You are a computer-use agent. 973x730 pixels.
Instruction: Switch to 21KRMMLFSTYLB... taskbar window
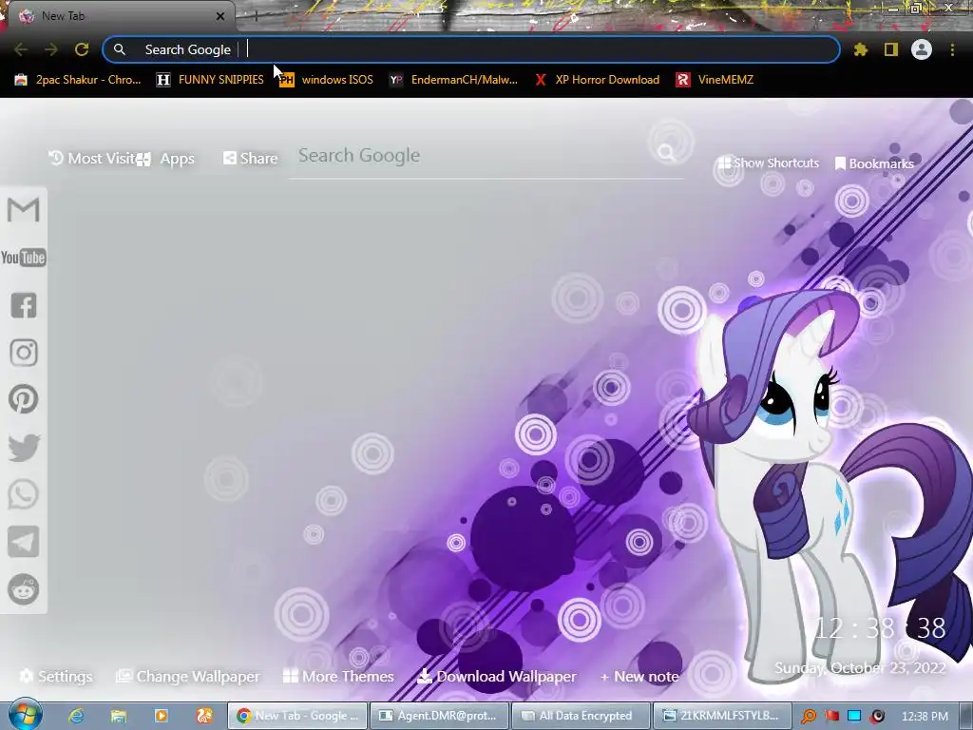tap(722, 716)
